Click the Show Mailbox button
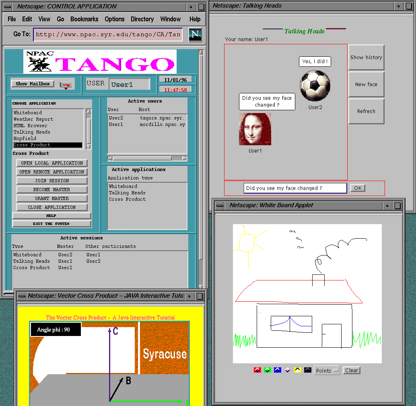Screen dimensions: 416x406 [x=33, y=84]
